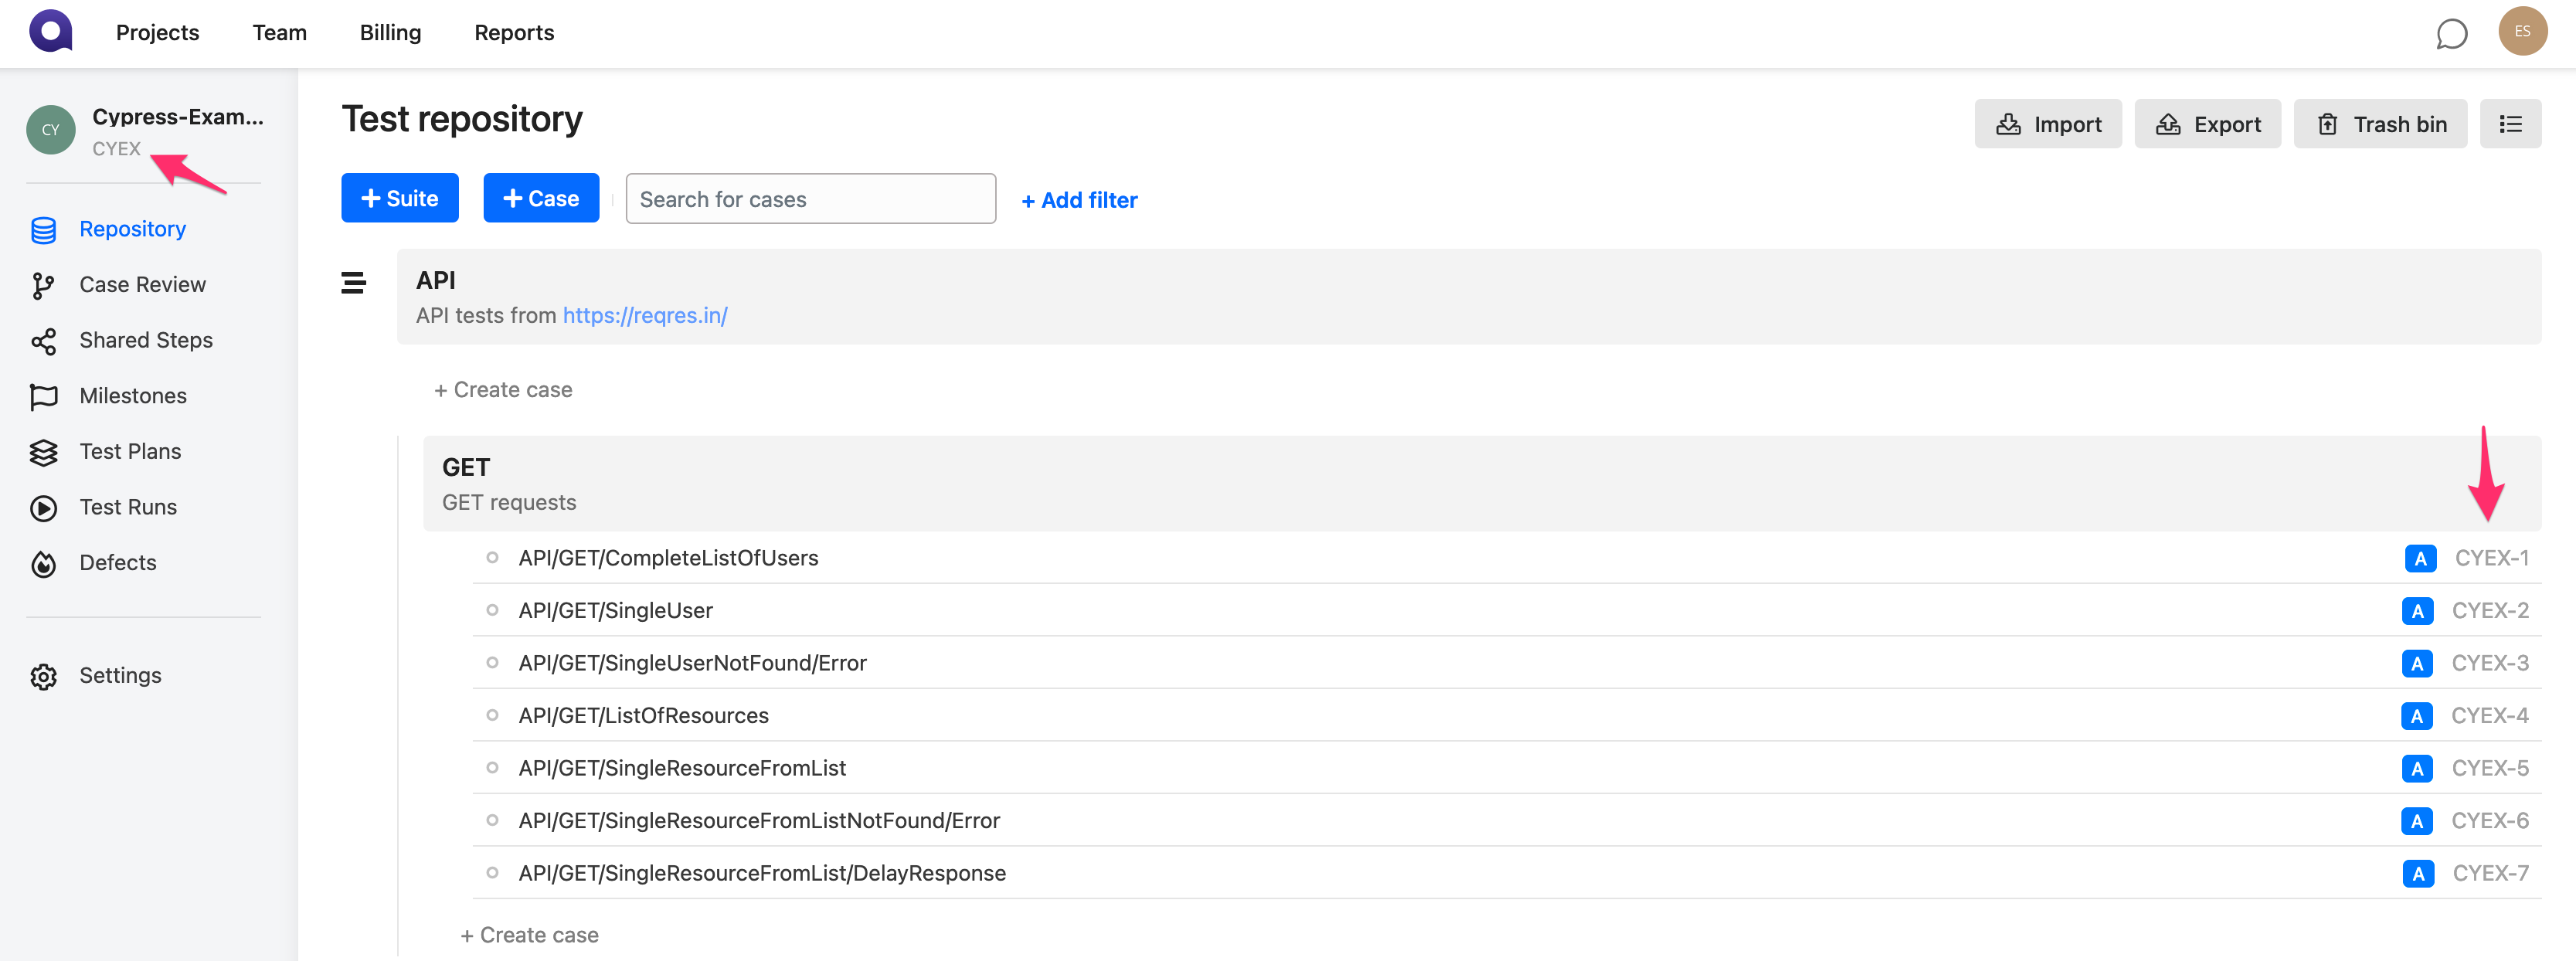The height and width of the screenshot is (961, 2576).
Task: Open the Add filter dropdown
Action: coord(1079,200)
